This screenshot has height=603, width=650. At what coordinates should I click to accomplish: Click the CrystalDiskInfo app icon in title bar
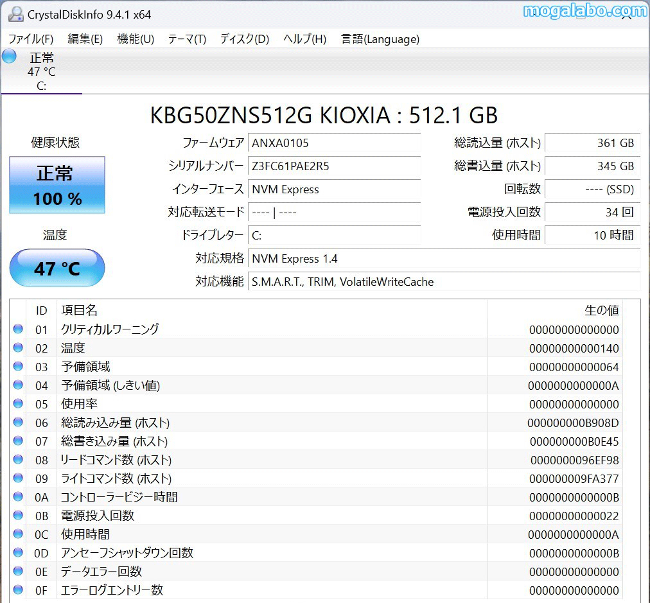15,14
